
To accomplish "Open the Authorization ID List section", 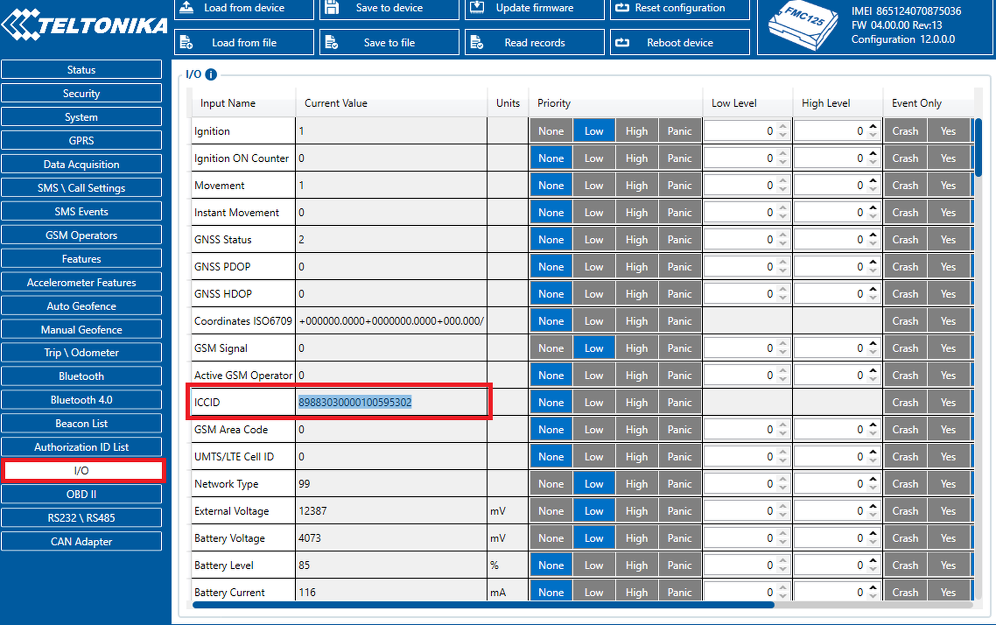I will (x=81, y=447).
